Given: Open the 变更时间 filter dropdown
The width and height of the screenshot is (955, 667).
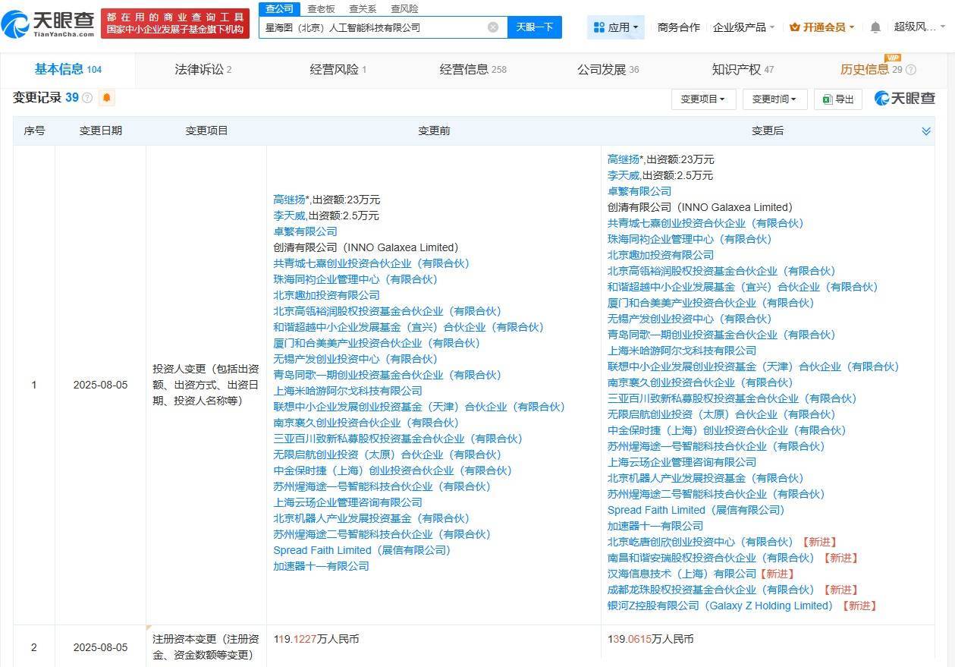Looking at the screenshot, I should coord(774,99).
